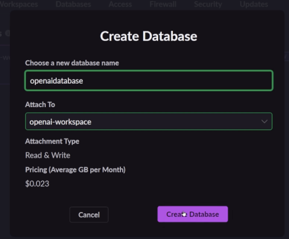Open the openai-workspace Attach To dropdown
Screen dimensions: 289x239
[149, 121]
